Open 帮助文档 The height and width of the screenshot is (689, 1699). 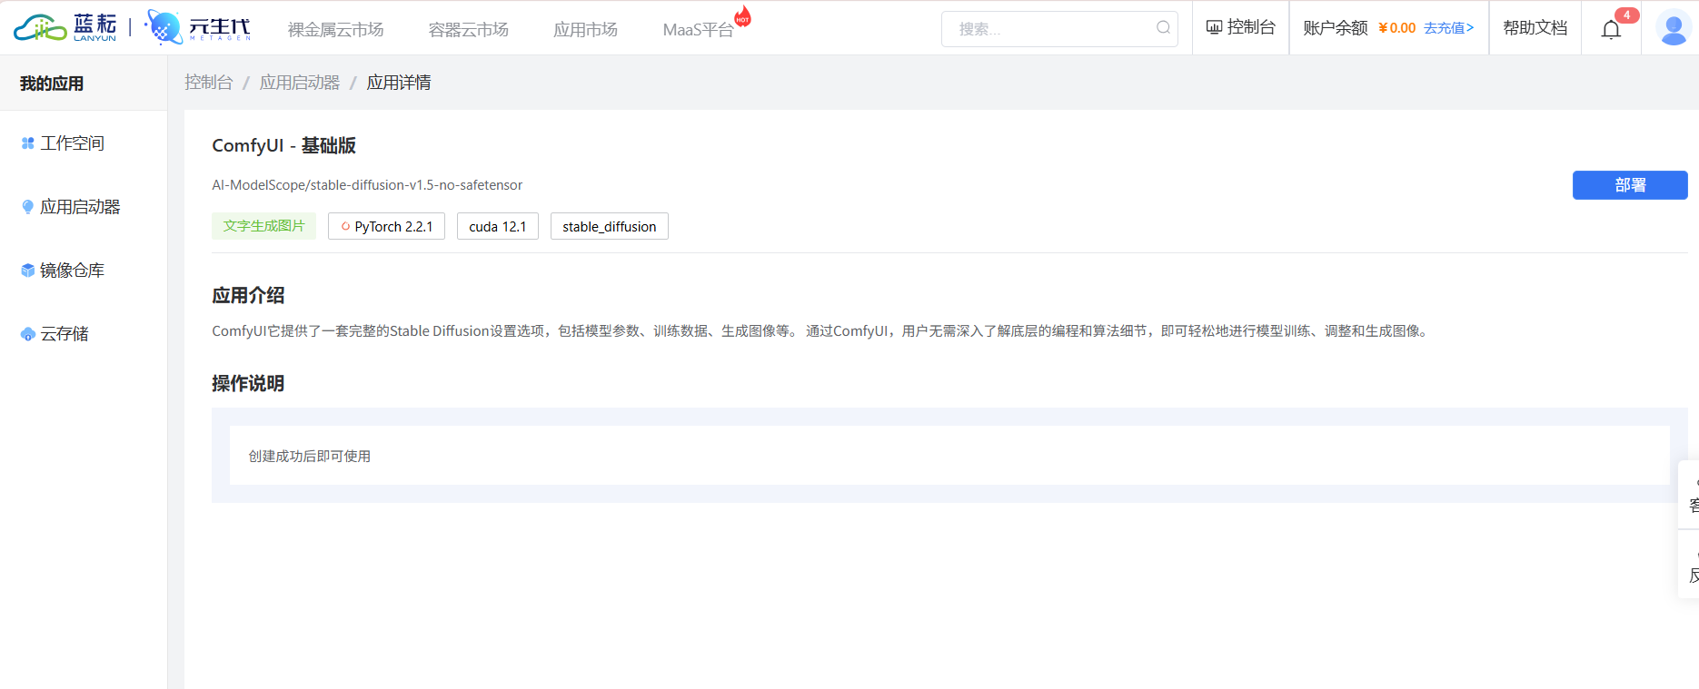[x=1535, y=27]
